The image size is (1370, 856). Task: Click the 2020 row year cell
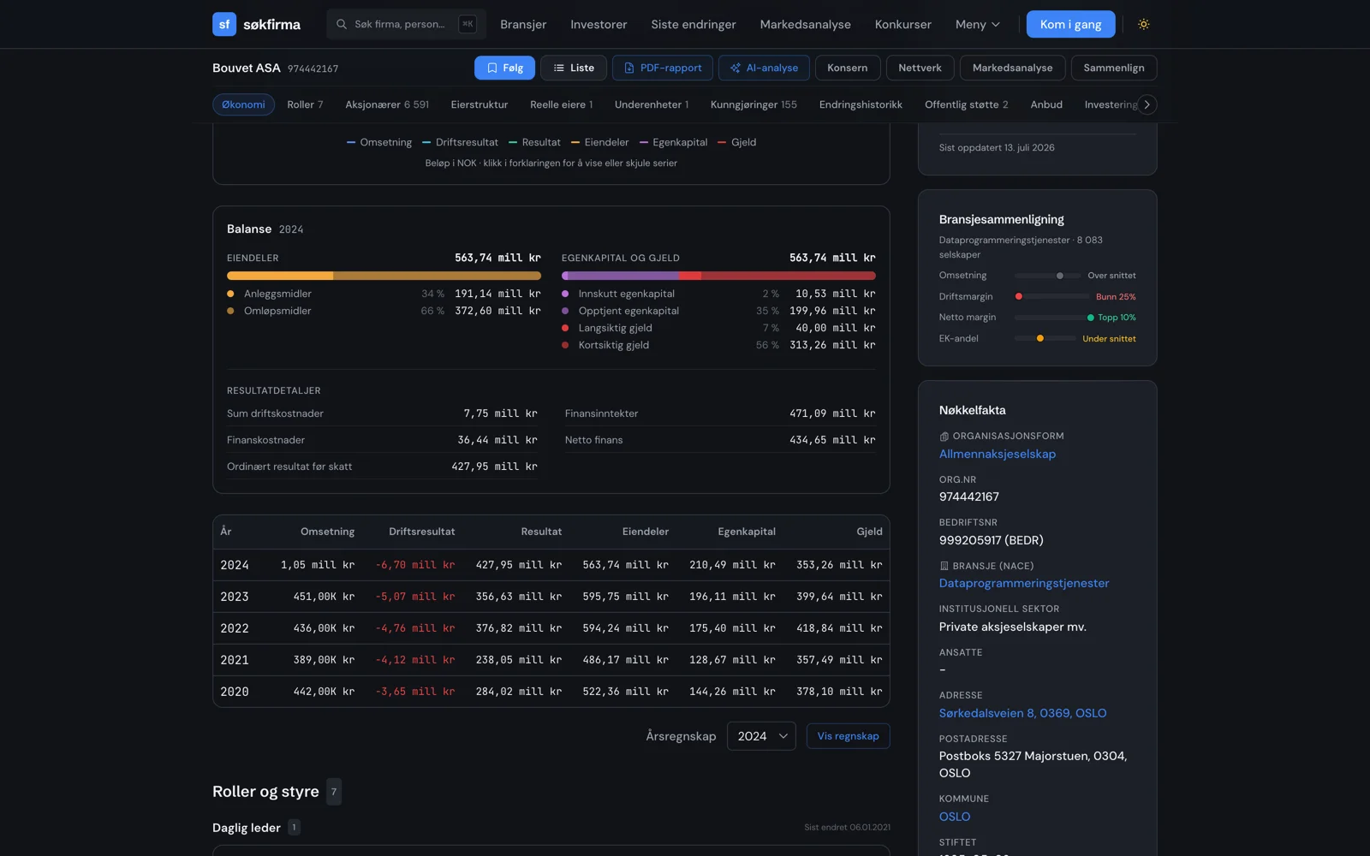click(x=235, y=692)
